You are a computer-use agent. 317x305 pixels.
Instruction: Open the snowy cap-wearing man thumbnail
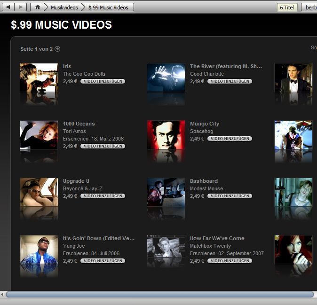point(293,135)
